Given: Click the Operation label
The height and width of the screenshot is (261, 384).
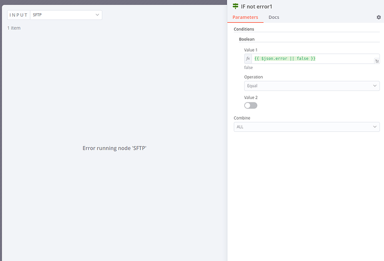Looking at the screenshot, I should click(x=253, y=77).
